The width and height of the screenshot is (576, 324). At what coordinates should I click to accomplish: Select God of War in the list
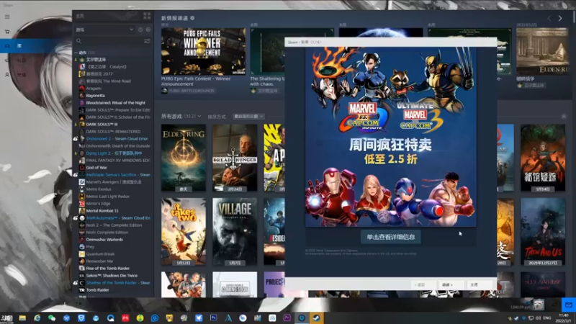click(x=96, y=168)
